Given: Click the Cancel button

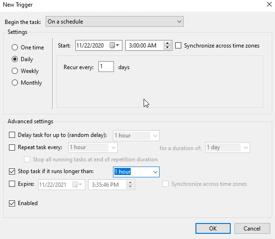Looking at the screenshot, I should [x=252, y=229].
